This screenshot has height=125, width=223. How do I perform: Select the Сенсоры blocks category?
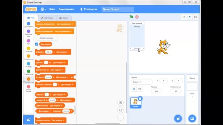(x=29, y=65)
